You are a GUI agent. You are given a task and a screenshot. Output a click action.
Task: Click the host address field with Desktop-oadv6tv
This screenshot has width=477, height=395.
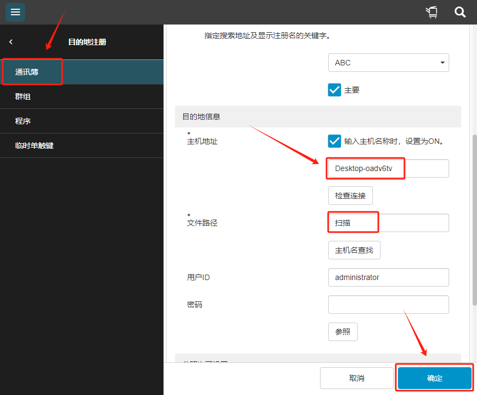coord(388,168)
